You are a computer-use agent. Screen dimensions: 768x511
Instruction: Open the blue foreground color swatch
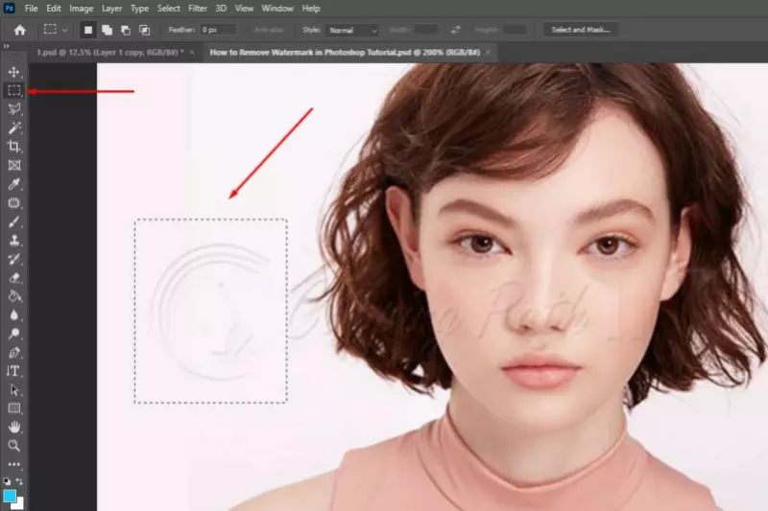coord(9,496)
